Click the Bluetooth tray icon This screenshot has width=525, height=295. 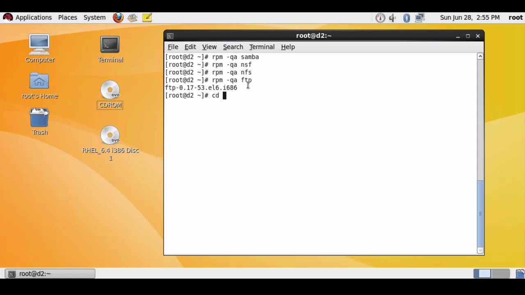(x=406, y=18)
